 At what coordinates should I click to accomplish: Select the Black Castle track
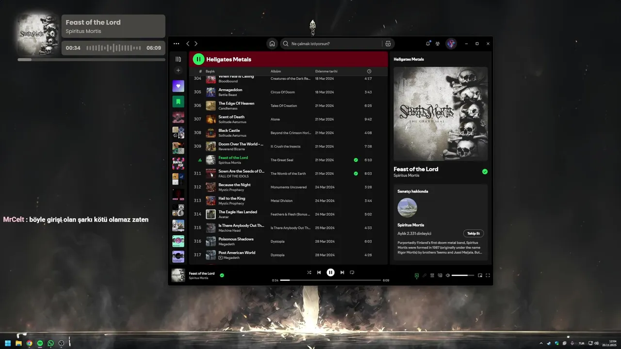coord(288,133)
